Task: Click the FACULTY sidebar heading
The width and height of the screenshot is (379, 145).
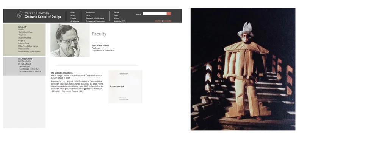Action: [x=22, y=27]
